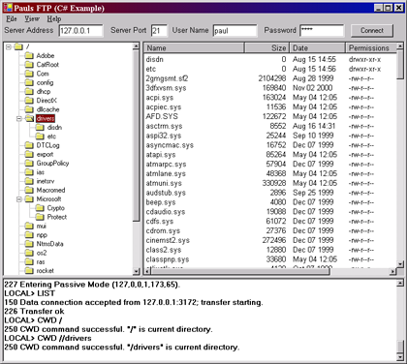Click the file list vertical scrollbar thumb
Viewport: 407px width, 364px height.
tap(400, 65)
